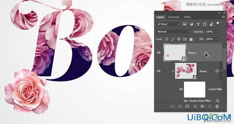
Task: Click Rose 1 layer smart filter indicator
Action: (x=206, y=53)
